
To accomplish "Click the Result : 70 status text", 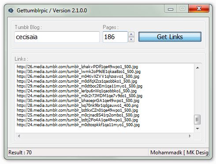I will pyautogui.click(x=20, y=153).
